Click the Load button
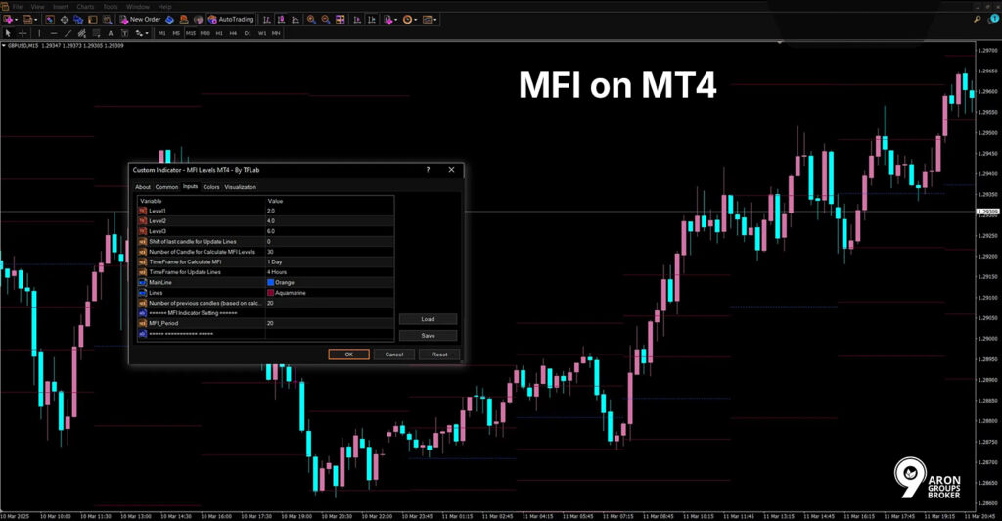 429,319
